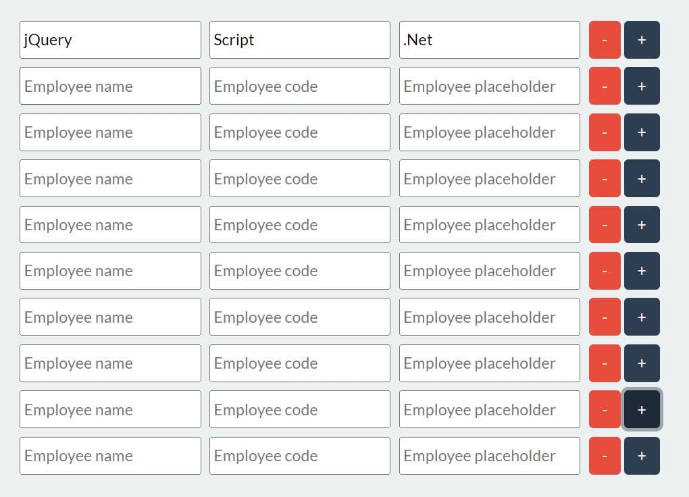
Task: Click the minus button in the fourth row
Action: click(605, 178)
